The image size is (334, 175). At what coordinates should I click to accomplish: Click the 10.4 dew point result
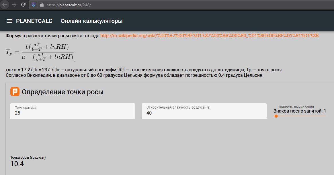point(17,164)
